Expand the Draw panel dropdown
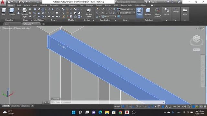The height and width of the screenshot is (116, 207). click(x=54, y=20)
